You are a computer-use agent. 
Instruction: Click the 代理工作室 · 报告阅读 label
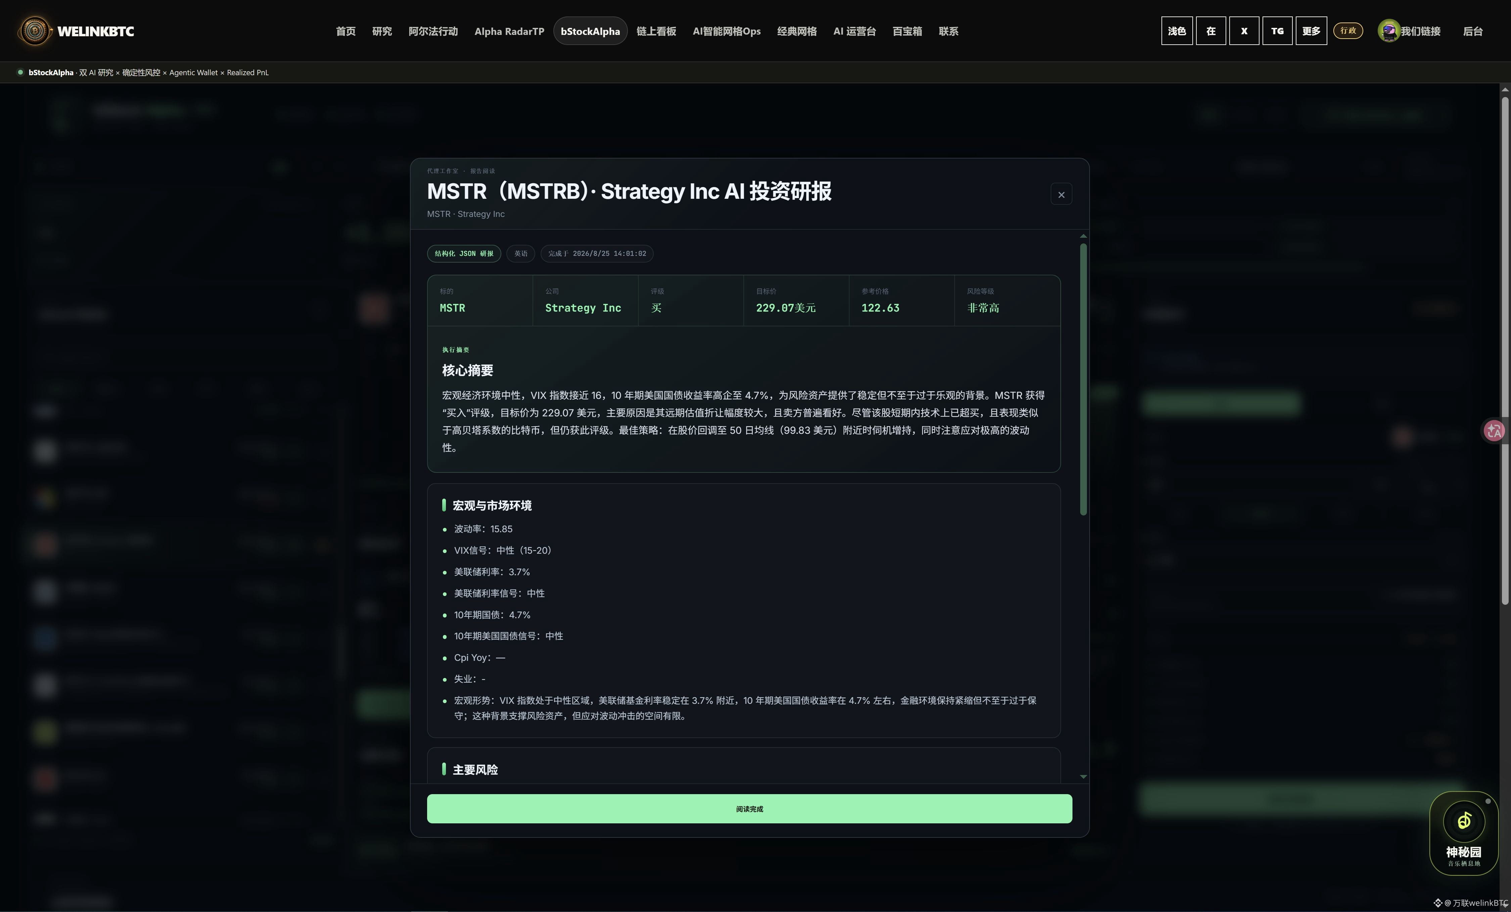pyautogui.click(x=461, y=171)
